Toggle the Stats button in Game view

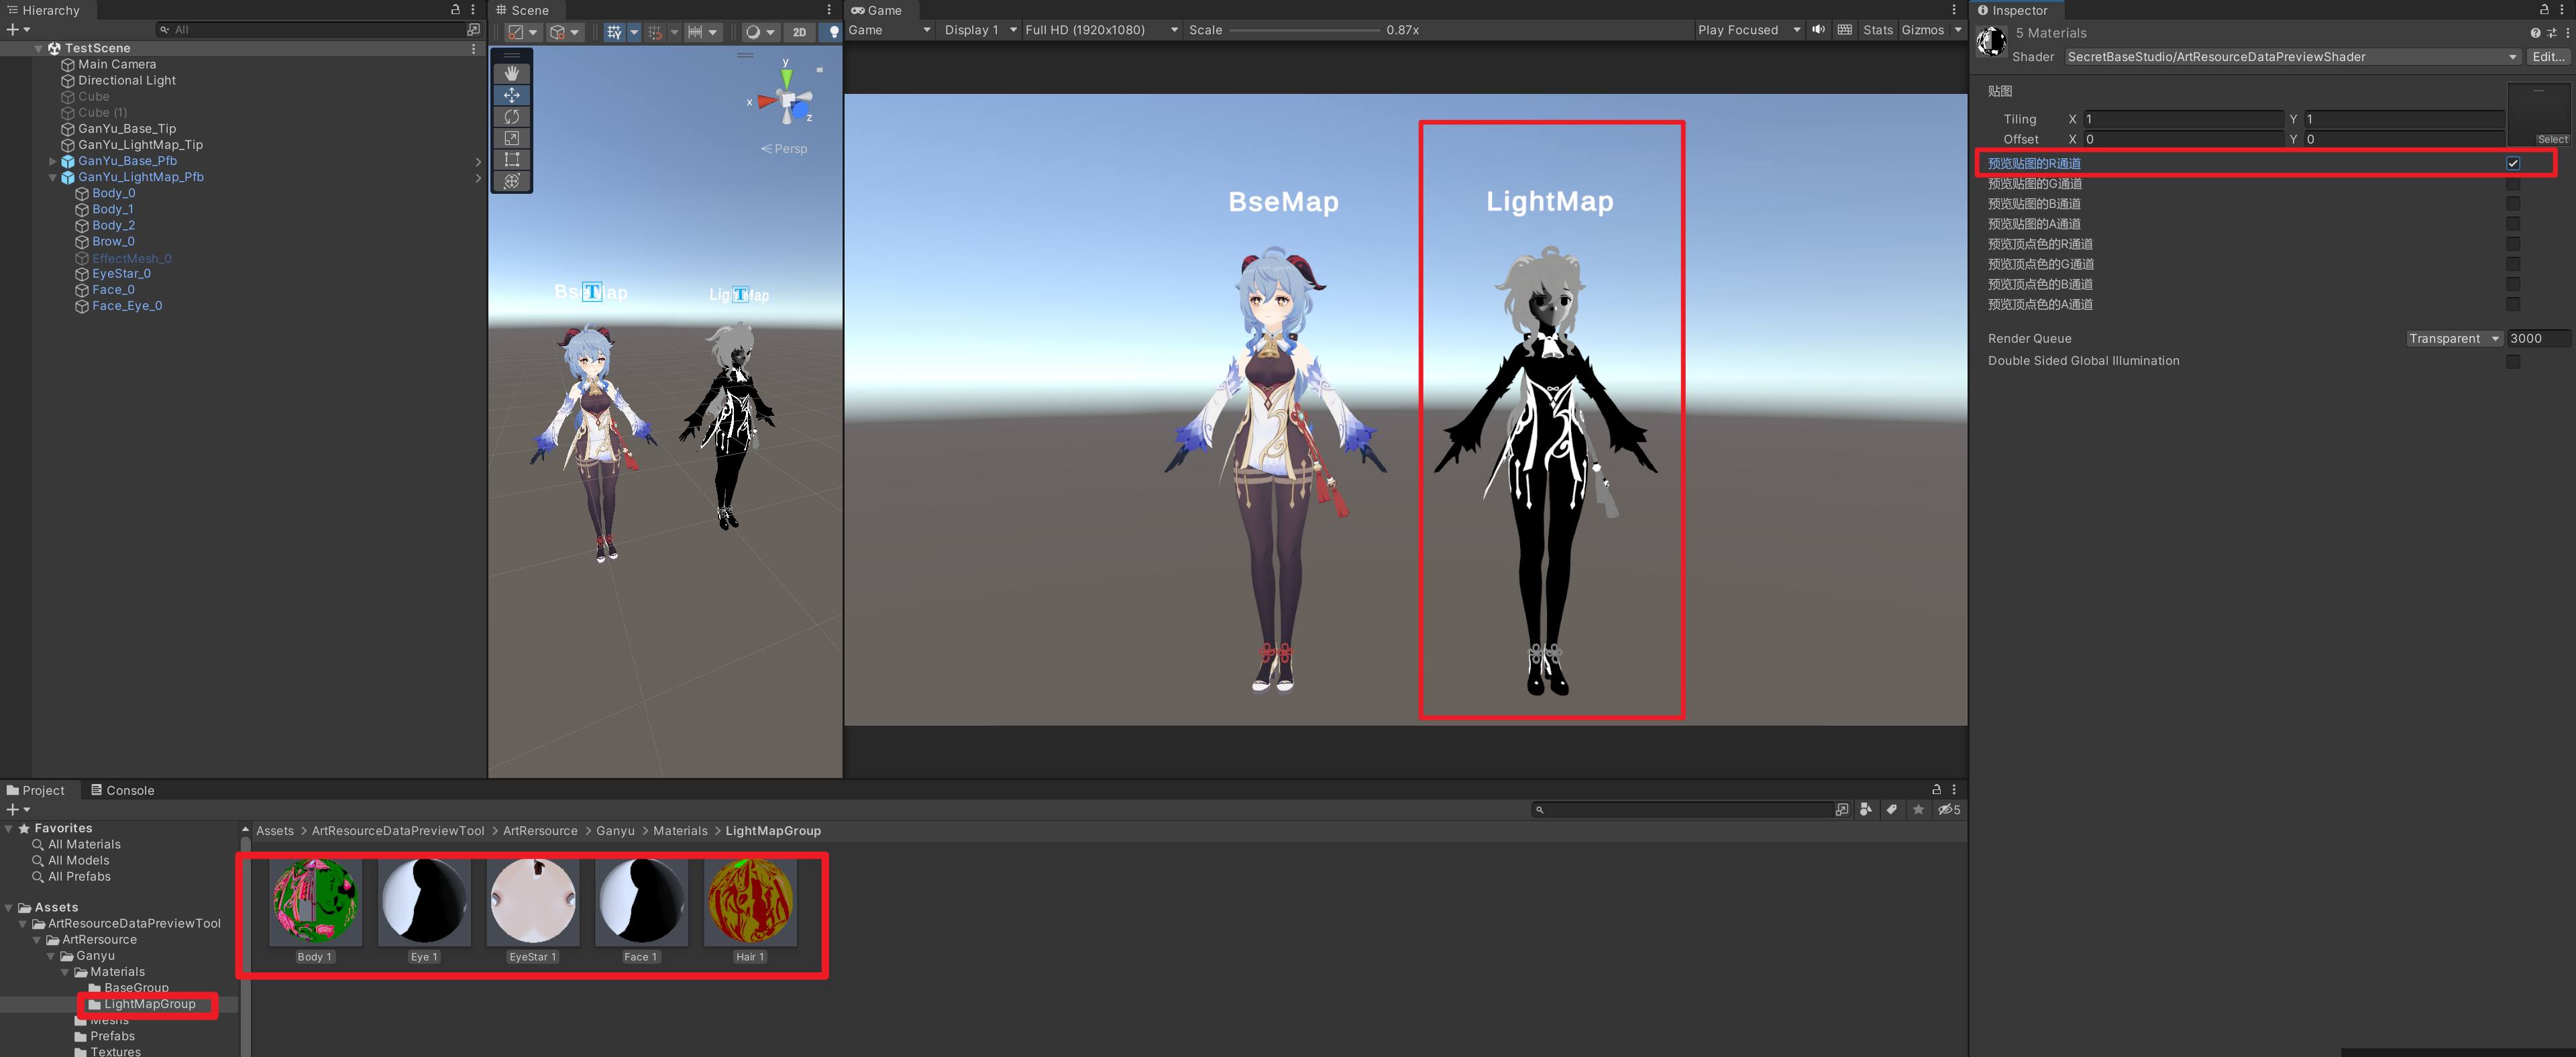pyautogui.click(x=1877, y=30)
